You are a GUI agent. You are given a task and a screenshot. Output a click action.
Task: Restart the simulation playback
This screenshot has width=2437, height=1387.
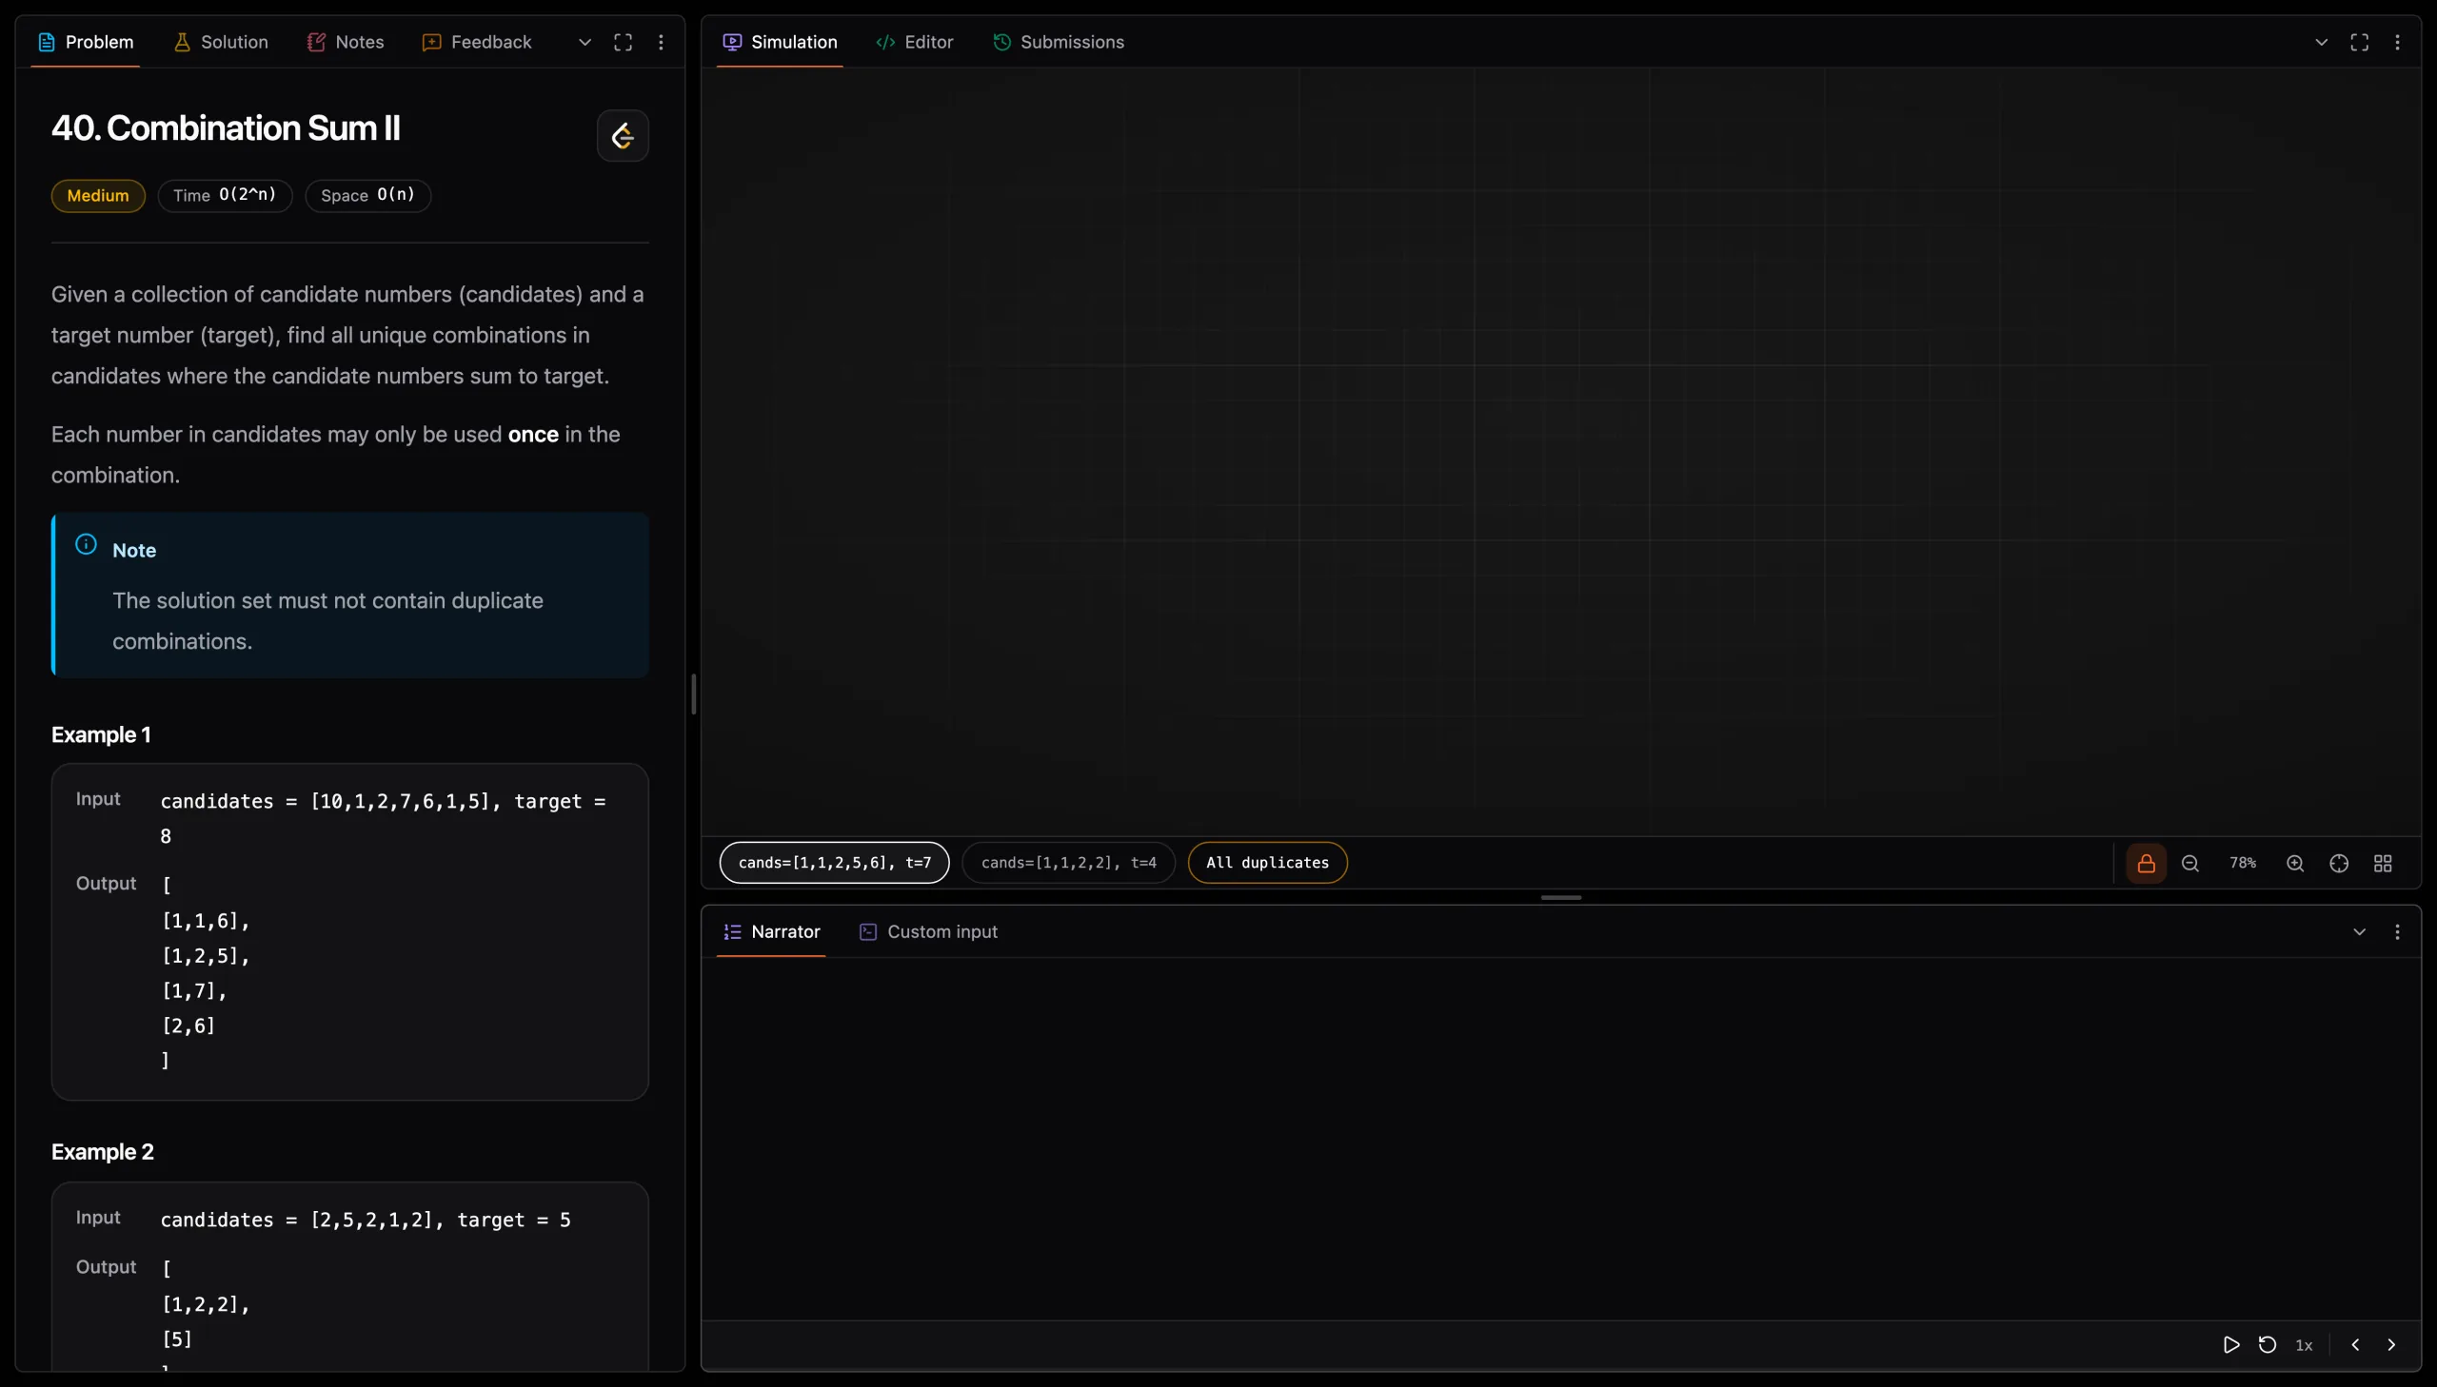click(x=2268, y=1345)
